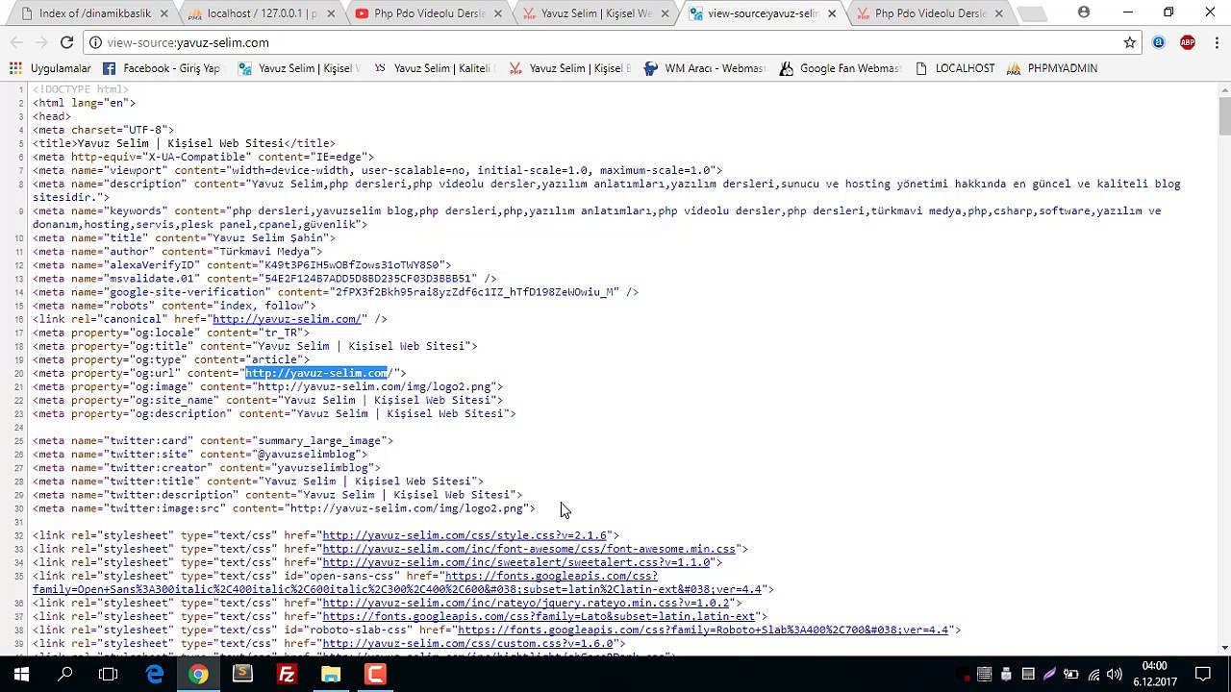The image size is (1231, 692).
Task: Follow the canonical href http://yavuz-selim.com/ link
Action: pos(287,319)
